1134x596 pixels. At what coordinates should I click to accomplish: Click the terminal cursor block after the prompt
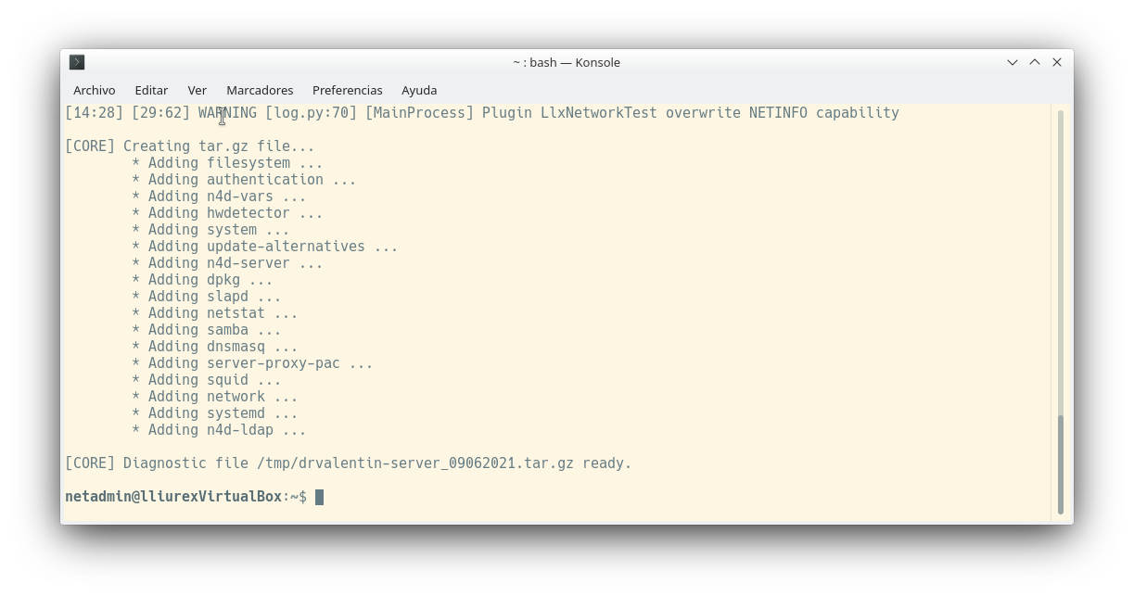coord(319,497)
